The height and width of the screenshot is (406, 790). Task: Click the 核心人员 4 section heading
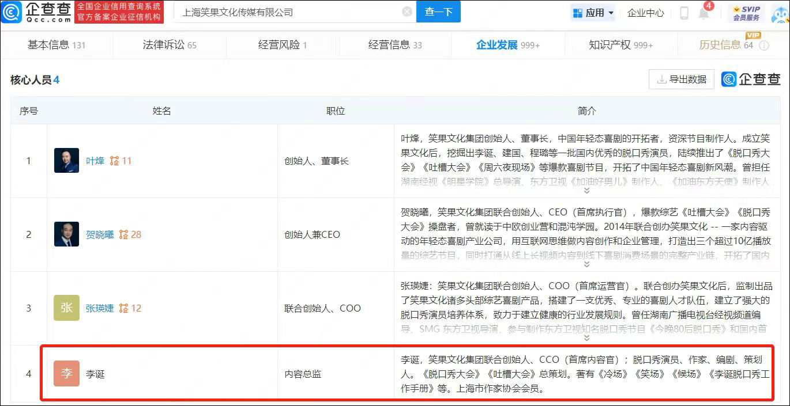(35, 80)
